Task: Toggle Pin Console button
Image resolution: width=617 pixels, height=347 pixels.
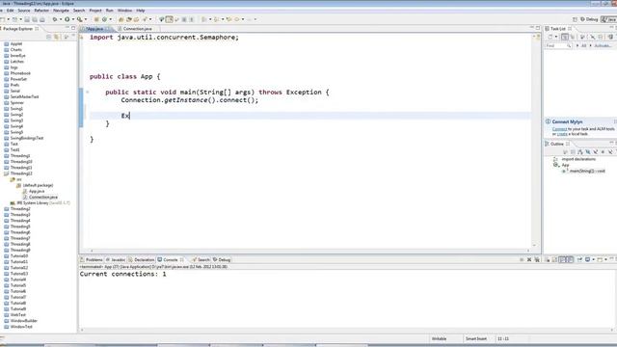Action: point(580,259)
